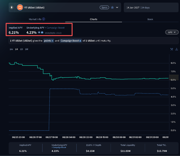
Task: Click the Ethereum network icon
Action: pos(12,7)
